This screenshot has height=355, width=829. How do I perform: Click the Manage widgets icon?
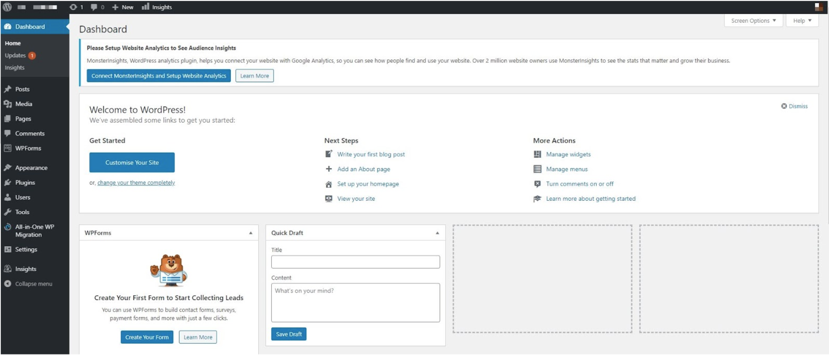[x=538, y=154]
